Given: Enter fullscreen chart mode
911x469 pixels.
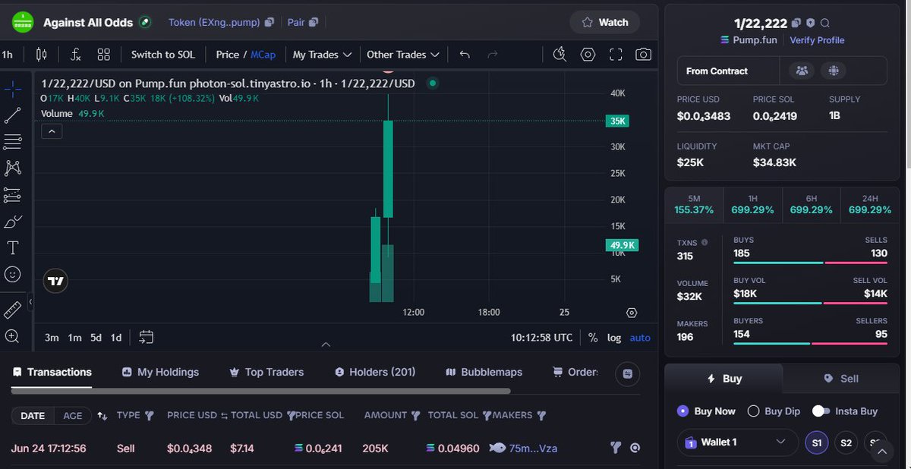Looking at the screenshot, I should pyautogui.click(x=616, y=55).
